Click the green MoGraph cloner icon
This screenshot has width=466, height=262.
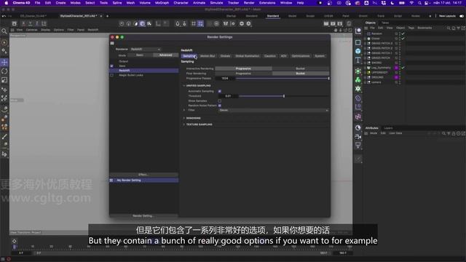click(358, 79)
